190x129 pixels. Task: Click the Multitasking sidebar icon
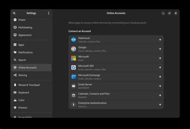point(15,27)
